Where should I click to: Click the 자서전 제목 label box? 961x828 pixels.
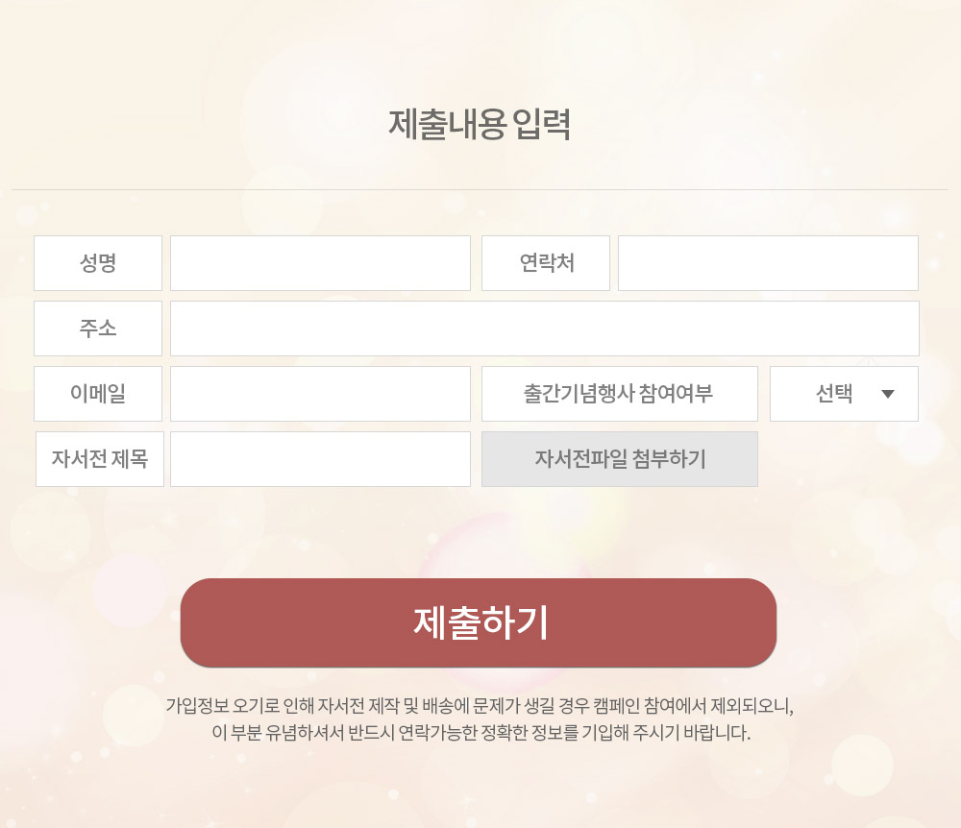pyautogui.click(x=100, y=459)
